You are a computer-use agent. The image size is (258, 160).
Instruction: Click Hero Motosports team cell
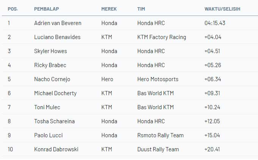coord(158,79)
